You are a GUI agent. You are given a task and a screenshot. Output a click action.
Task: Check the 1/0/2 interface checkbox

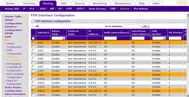point(33,46)
